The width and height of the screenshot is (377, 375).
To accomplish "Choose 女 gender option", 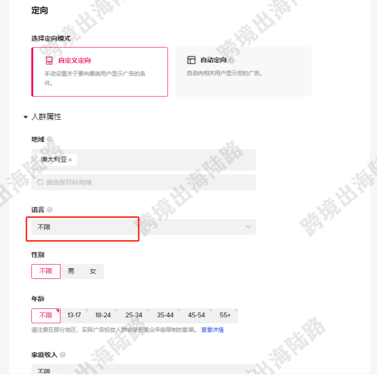I will pyautogui.click(x=93, y=272).
